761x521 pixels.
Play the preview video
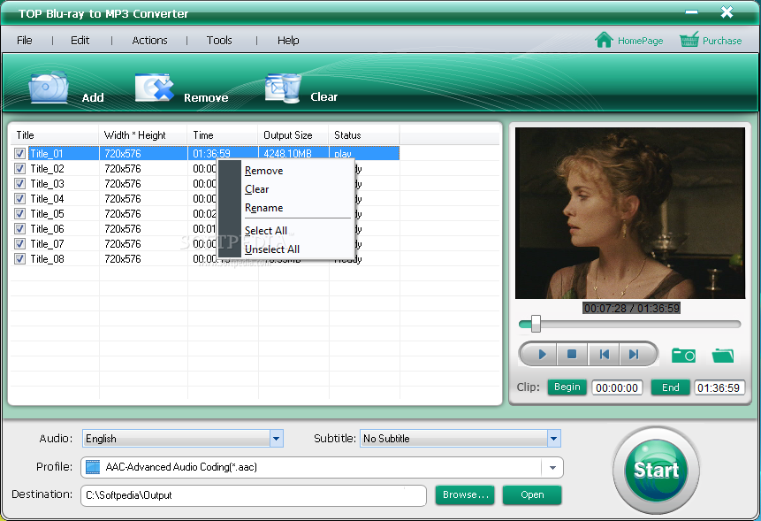click(x=542, y=354)
